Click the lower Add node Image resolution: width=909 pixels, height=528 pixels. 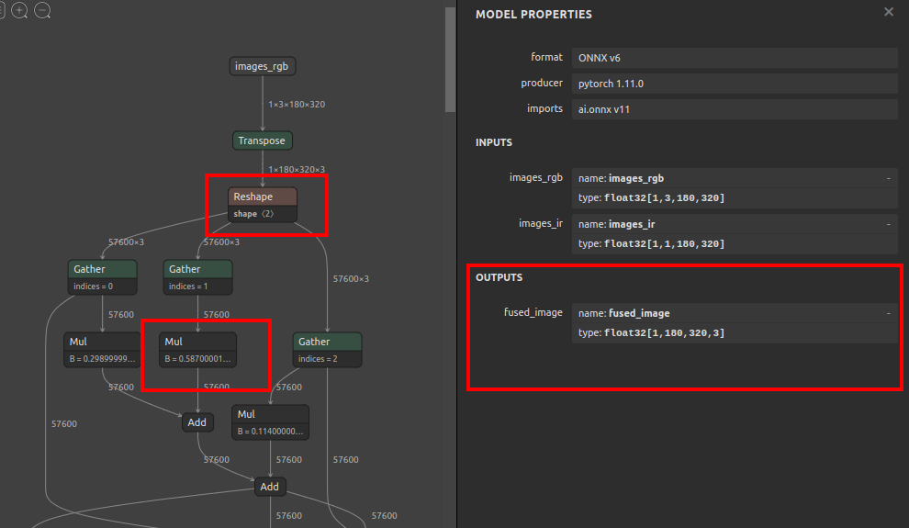tap(270, 487)
